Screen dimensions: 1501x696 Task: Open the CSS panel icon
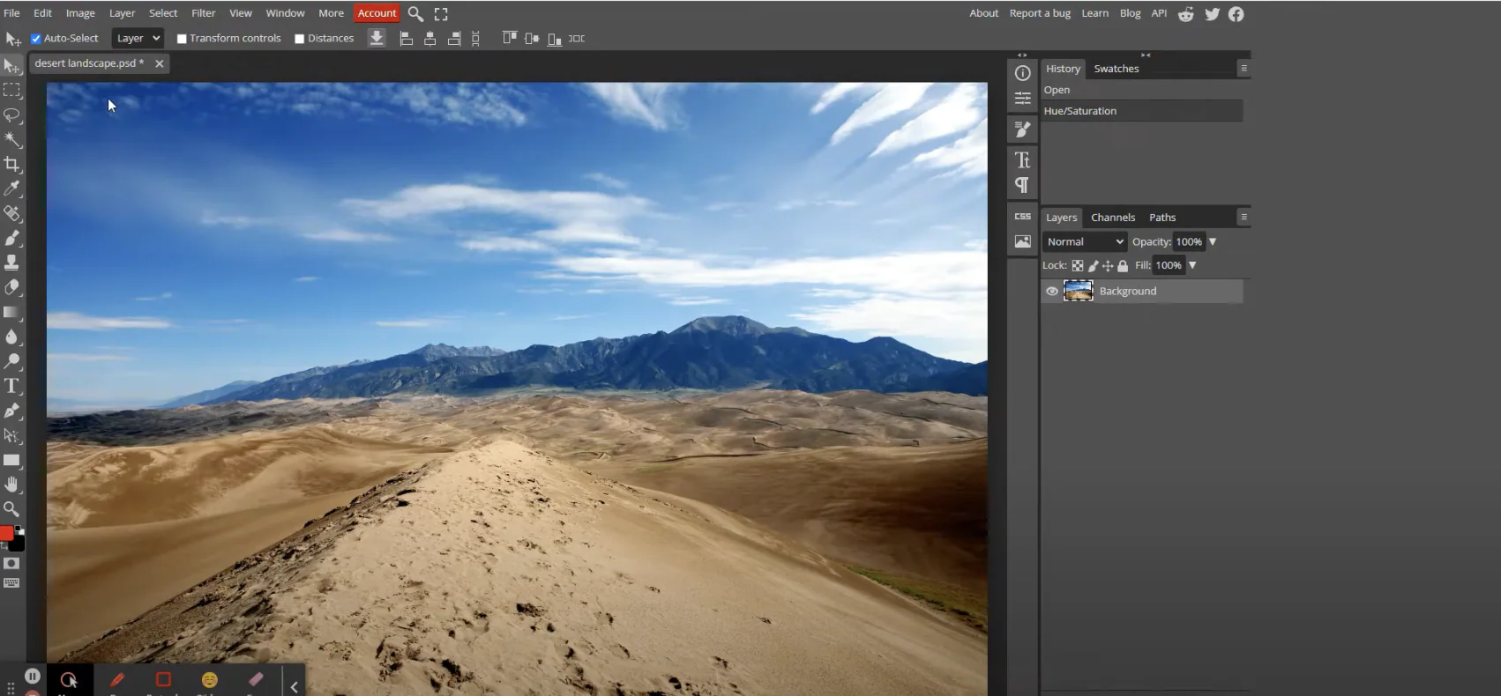pos(1022,216)
